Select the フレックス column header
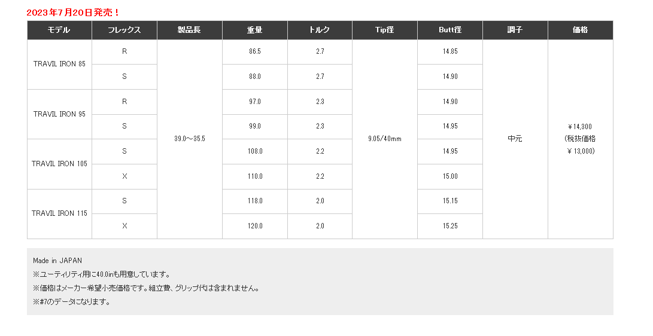The height and width of the screenshot is (336, 653). point(124,30)
